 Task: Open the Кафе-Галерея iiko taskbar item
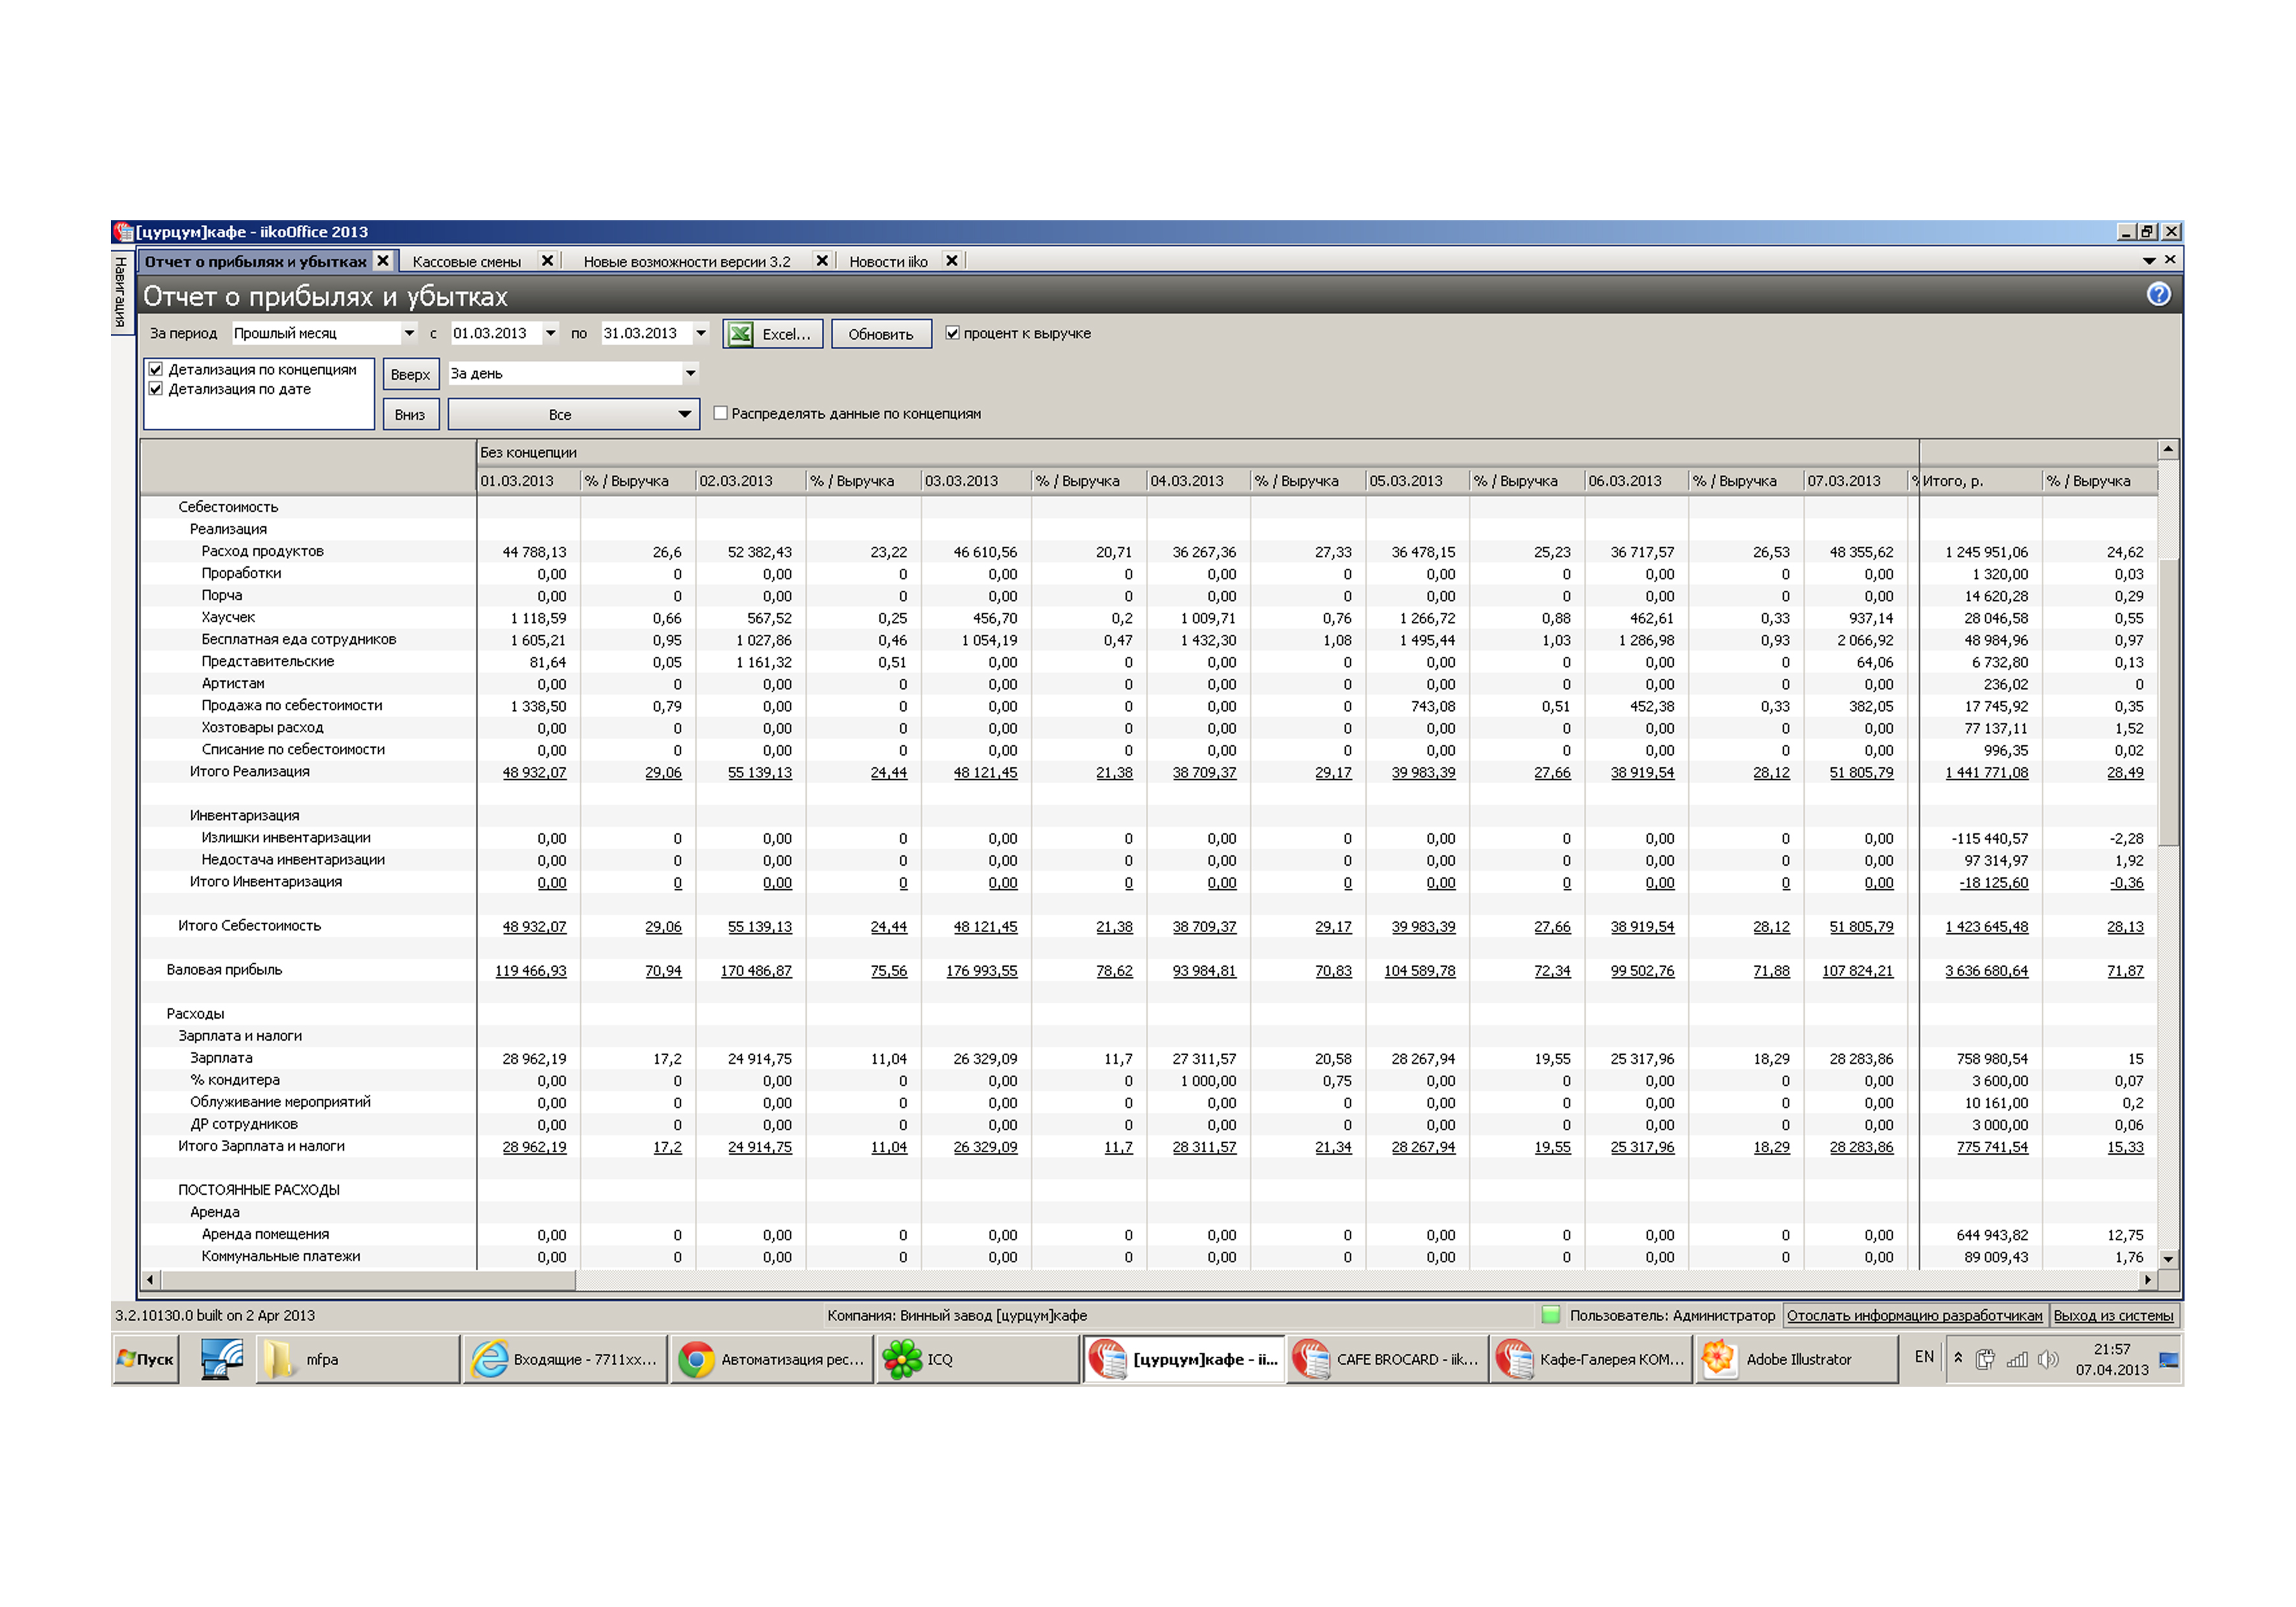(x=1592, y=1360)
